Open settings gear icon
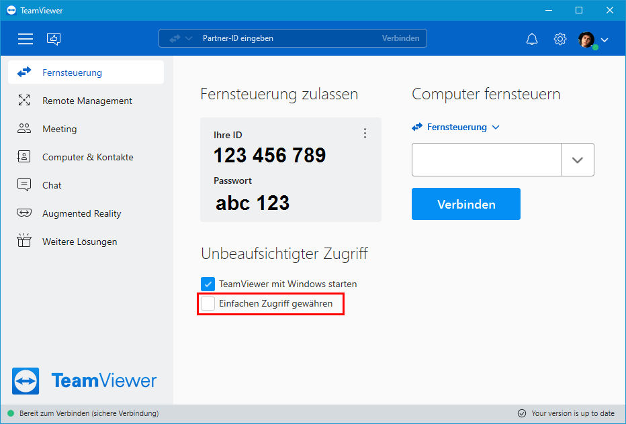This screenshot has height=424, width=626. coord(560,39)
